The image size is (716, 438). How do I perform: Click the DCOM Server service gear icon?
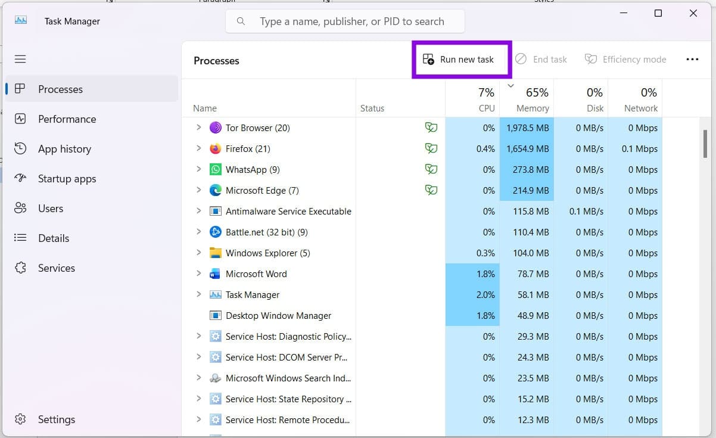[216, 357]
